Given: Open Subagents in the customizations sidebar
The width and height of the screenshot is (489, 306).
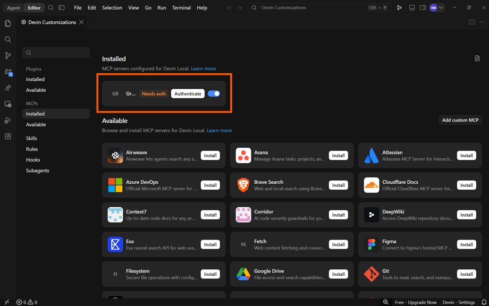Looking at the screenshot, I should click(37, 171).
